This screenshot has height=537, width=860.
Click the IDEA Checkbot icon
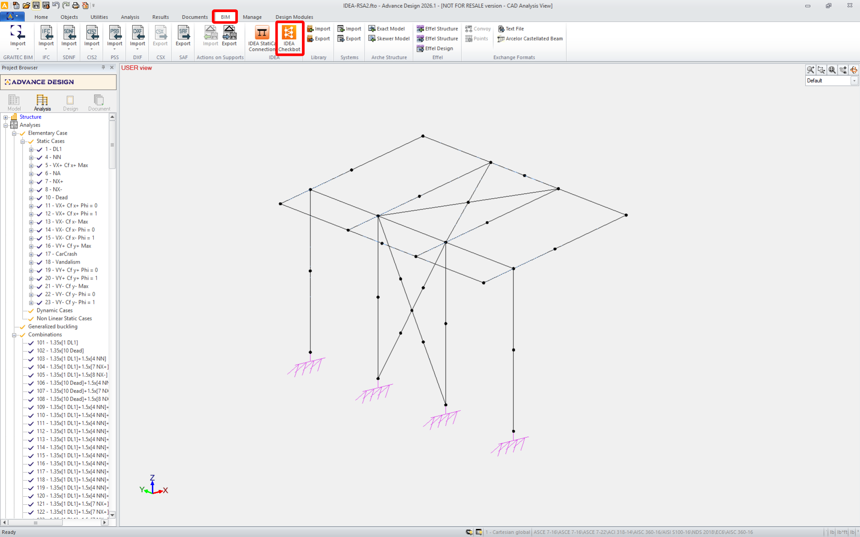pos(289,33)
